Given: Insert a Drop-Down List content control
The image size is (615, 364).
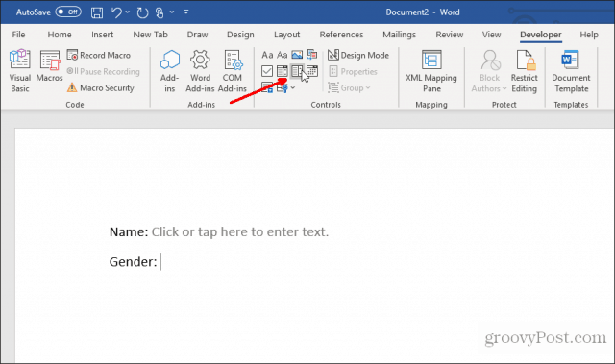Looking at the screenshot, I should tap(297, 71).
